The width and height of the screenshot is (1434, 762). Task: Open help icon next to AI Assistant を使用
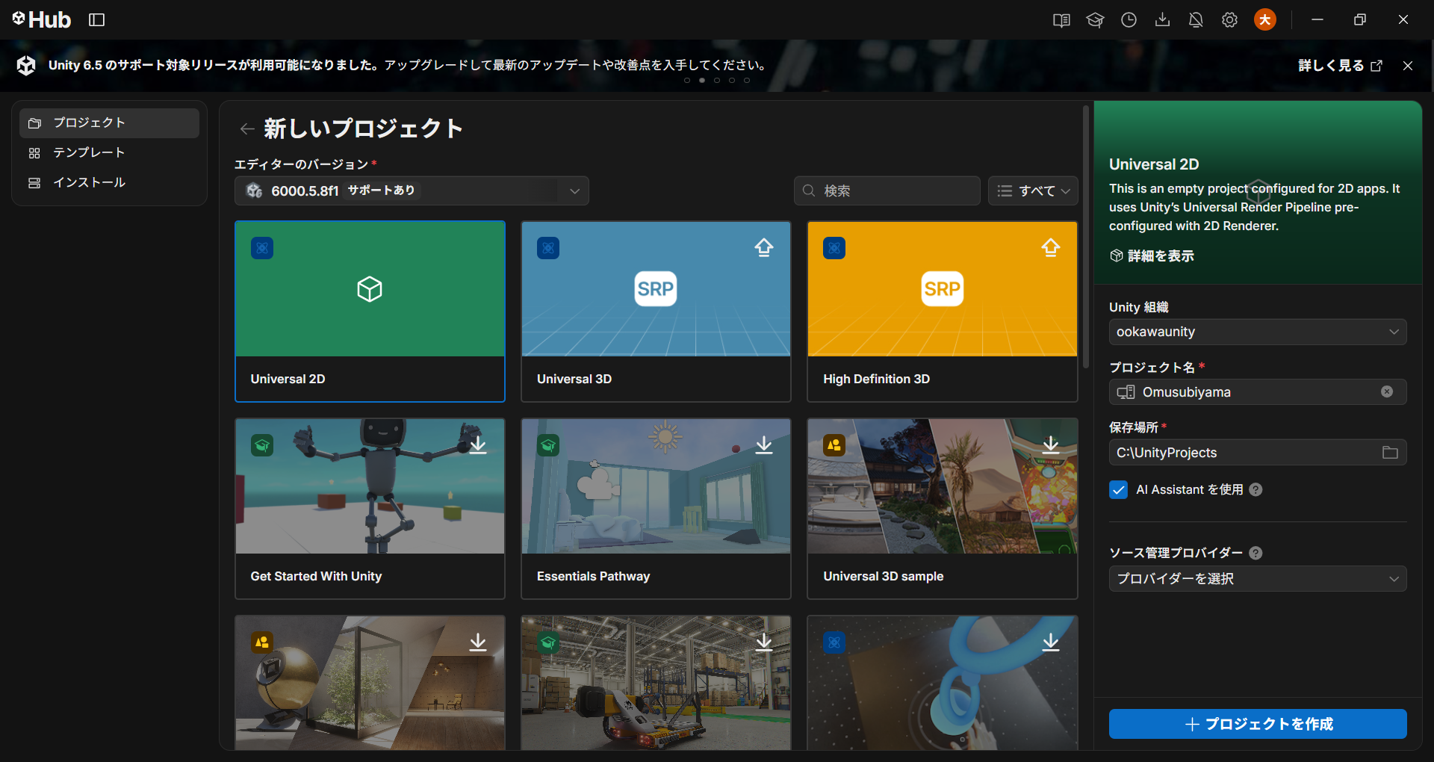pyautogui.click(x=1256, y=490)
